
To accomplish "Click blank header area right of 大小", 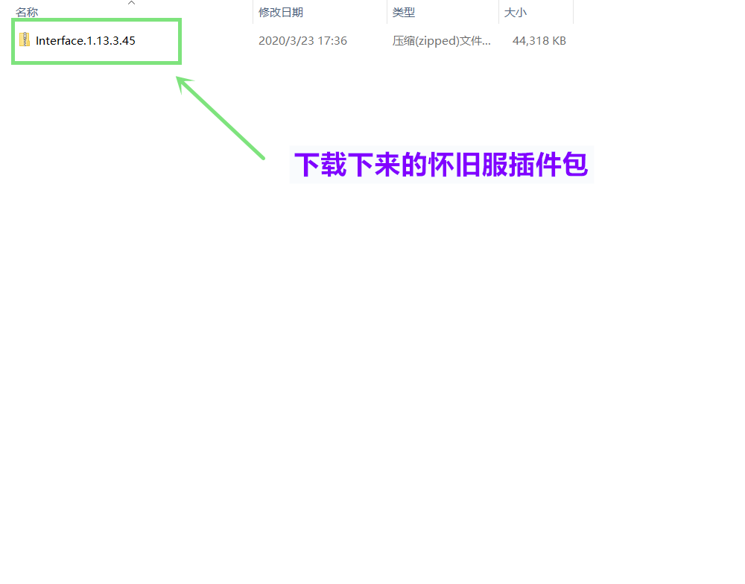I will coord(656,13).
